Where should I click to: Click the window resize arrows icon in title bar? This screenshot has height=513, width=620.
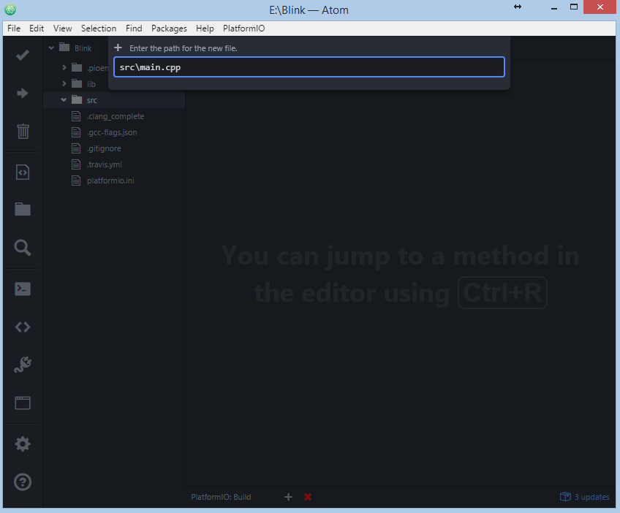pyautogui.click(x=518, y=7)
